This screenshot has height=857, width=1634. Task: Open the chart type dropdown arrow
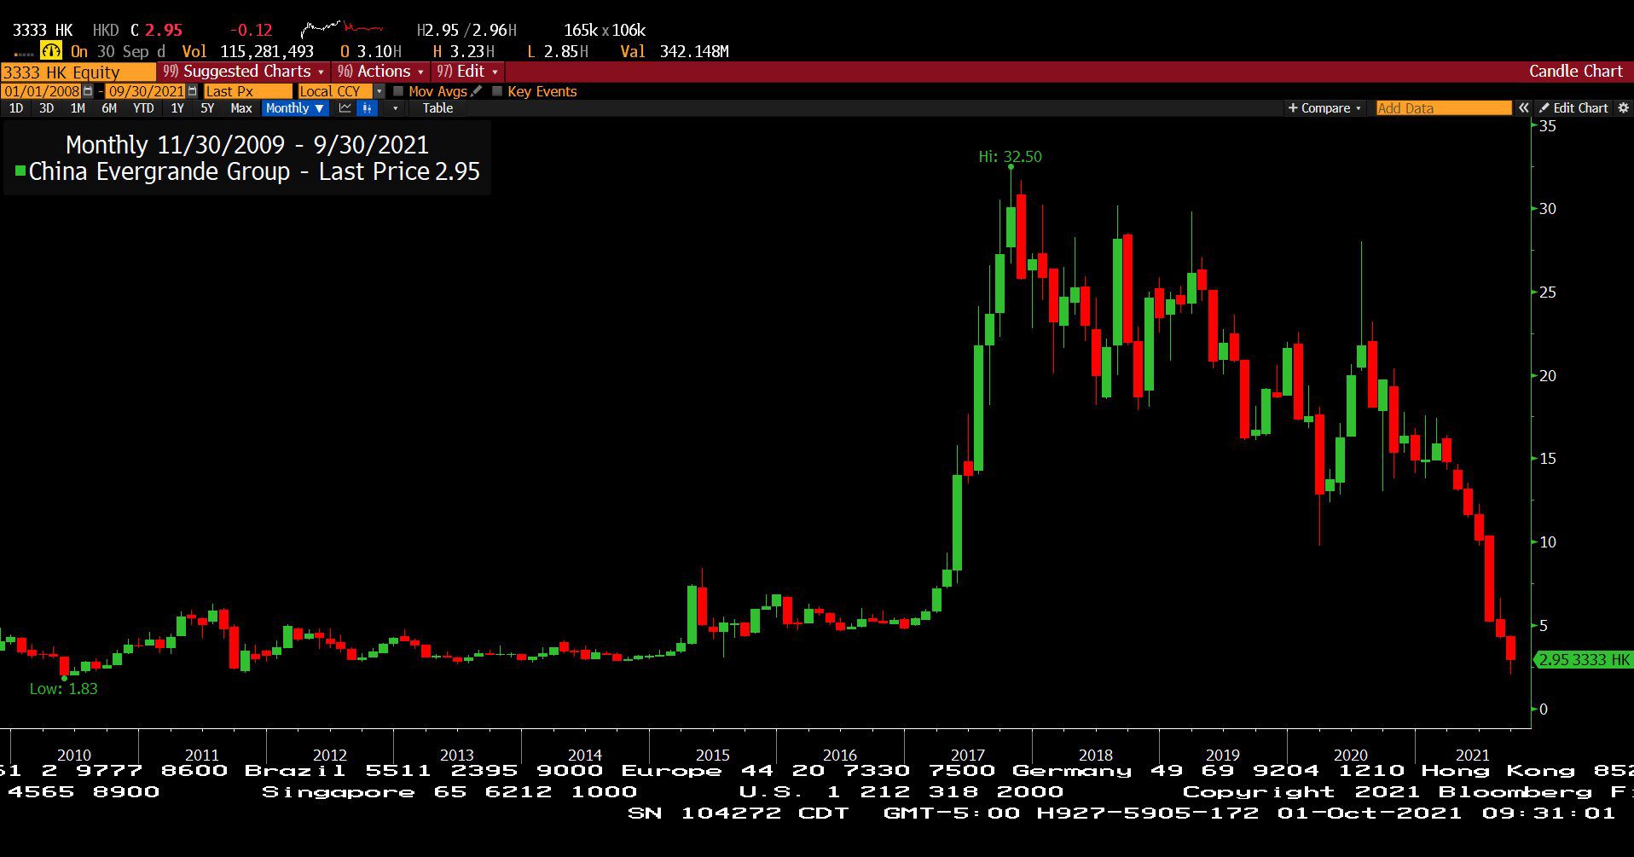[395, 108]
